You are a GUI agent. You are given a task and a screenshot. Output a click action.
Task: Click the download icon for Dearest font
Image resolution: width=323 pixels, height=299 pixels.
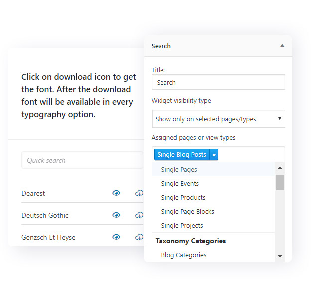tap(139, 193)
